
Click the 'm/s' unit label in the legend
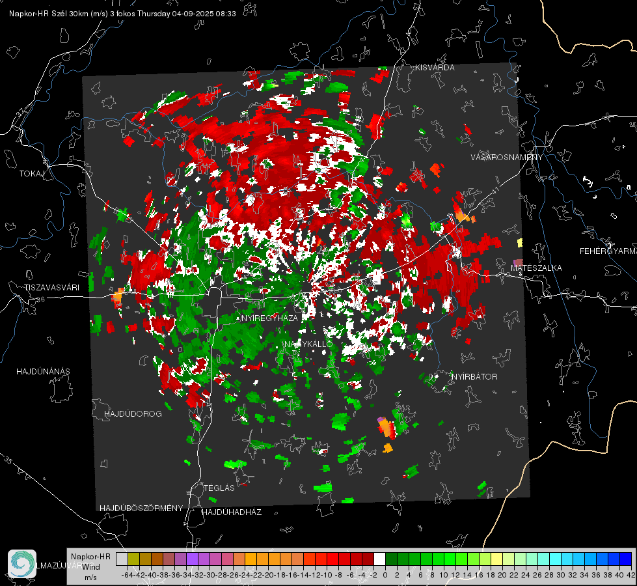coord(91,577)
